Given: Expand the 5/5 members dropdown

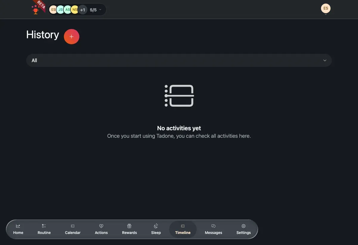Looking at the screenshot, I should coord(96,10).
